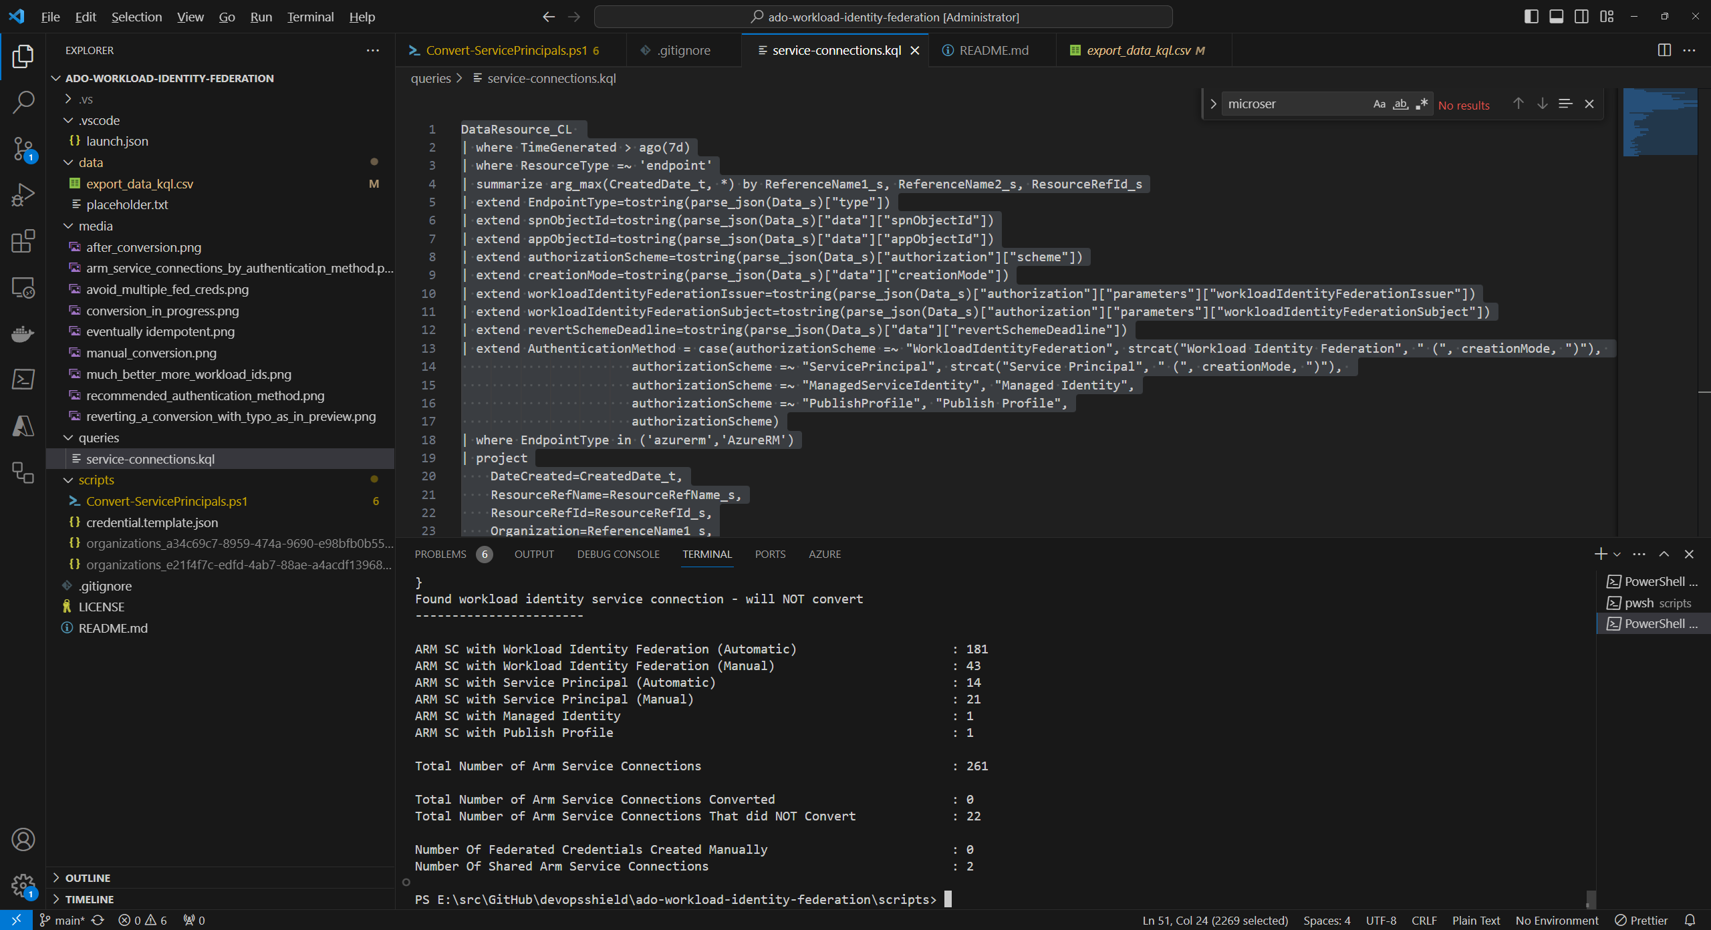This screenshot has height=930, width=1711.
Task: Click the remote window status bar icon
Action: [16, 920]
